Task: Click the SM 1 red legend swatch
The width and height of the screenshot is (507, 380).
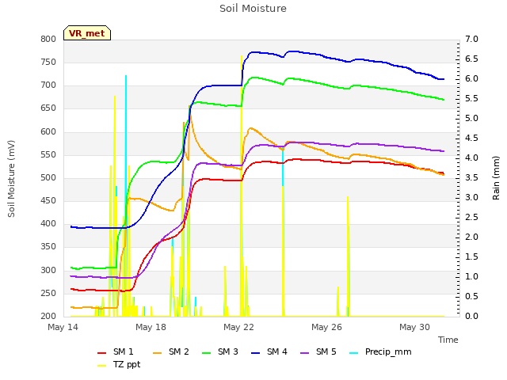Action: [102, 352]
